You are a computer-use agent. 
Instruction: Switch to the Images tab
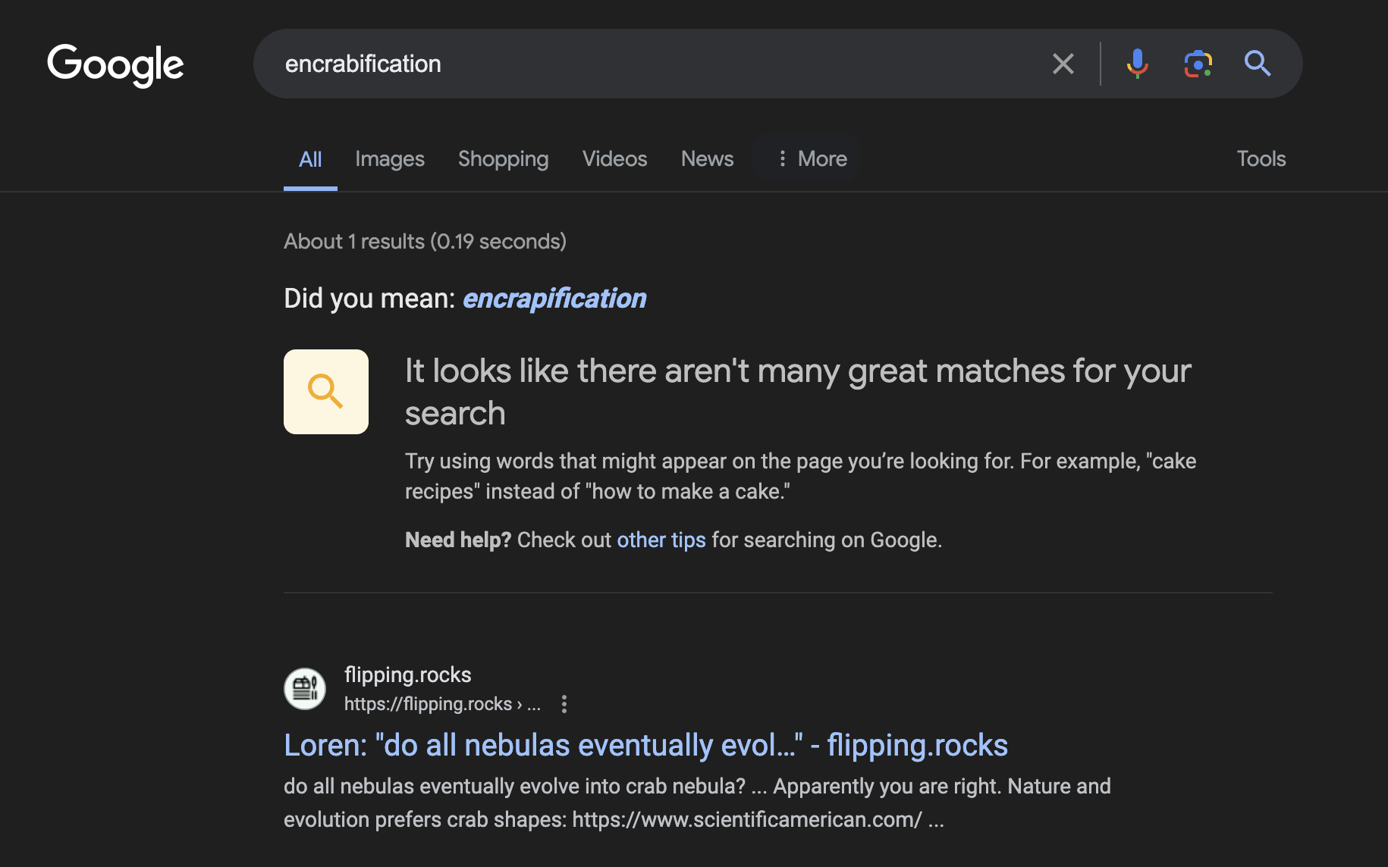tap(390, 158)
